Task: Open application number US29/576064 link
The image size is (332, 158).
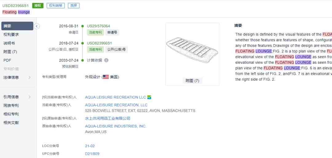Action: coord(98,26)
